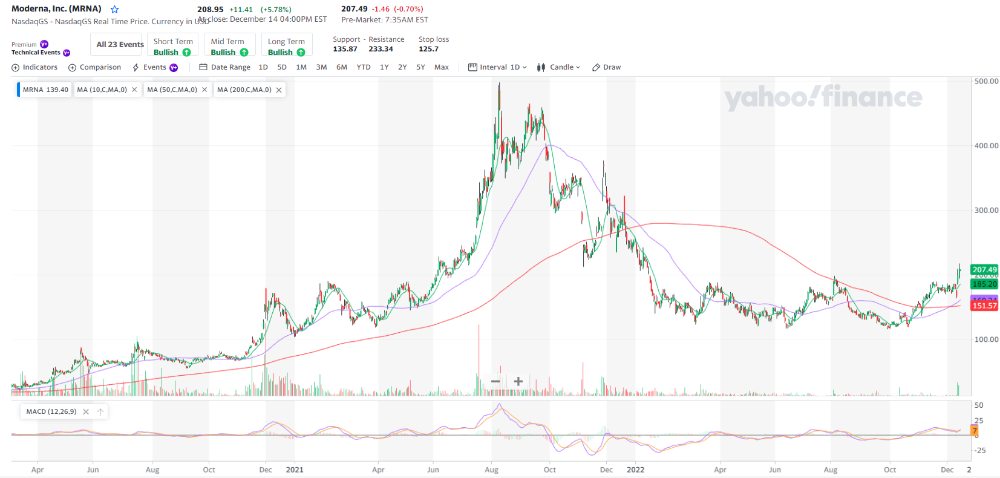This screenshot has width=1000, height=478.
Task: Select the 5D date range
Action: (282, 67)
